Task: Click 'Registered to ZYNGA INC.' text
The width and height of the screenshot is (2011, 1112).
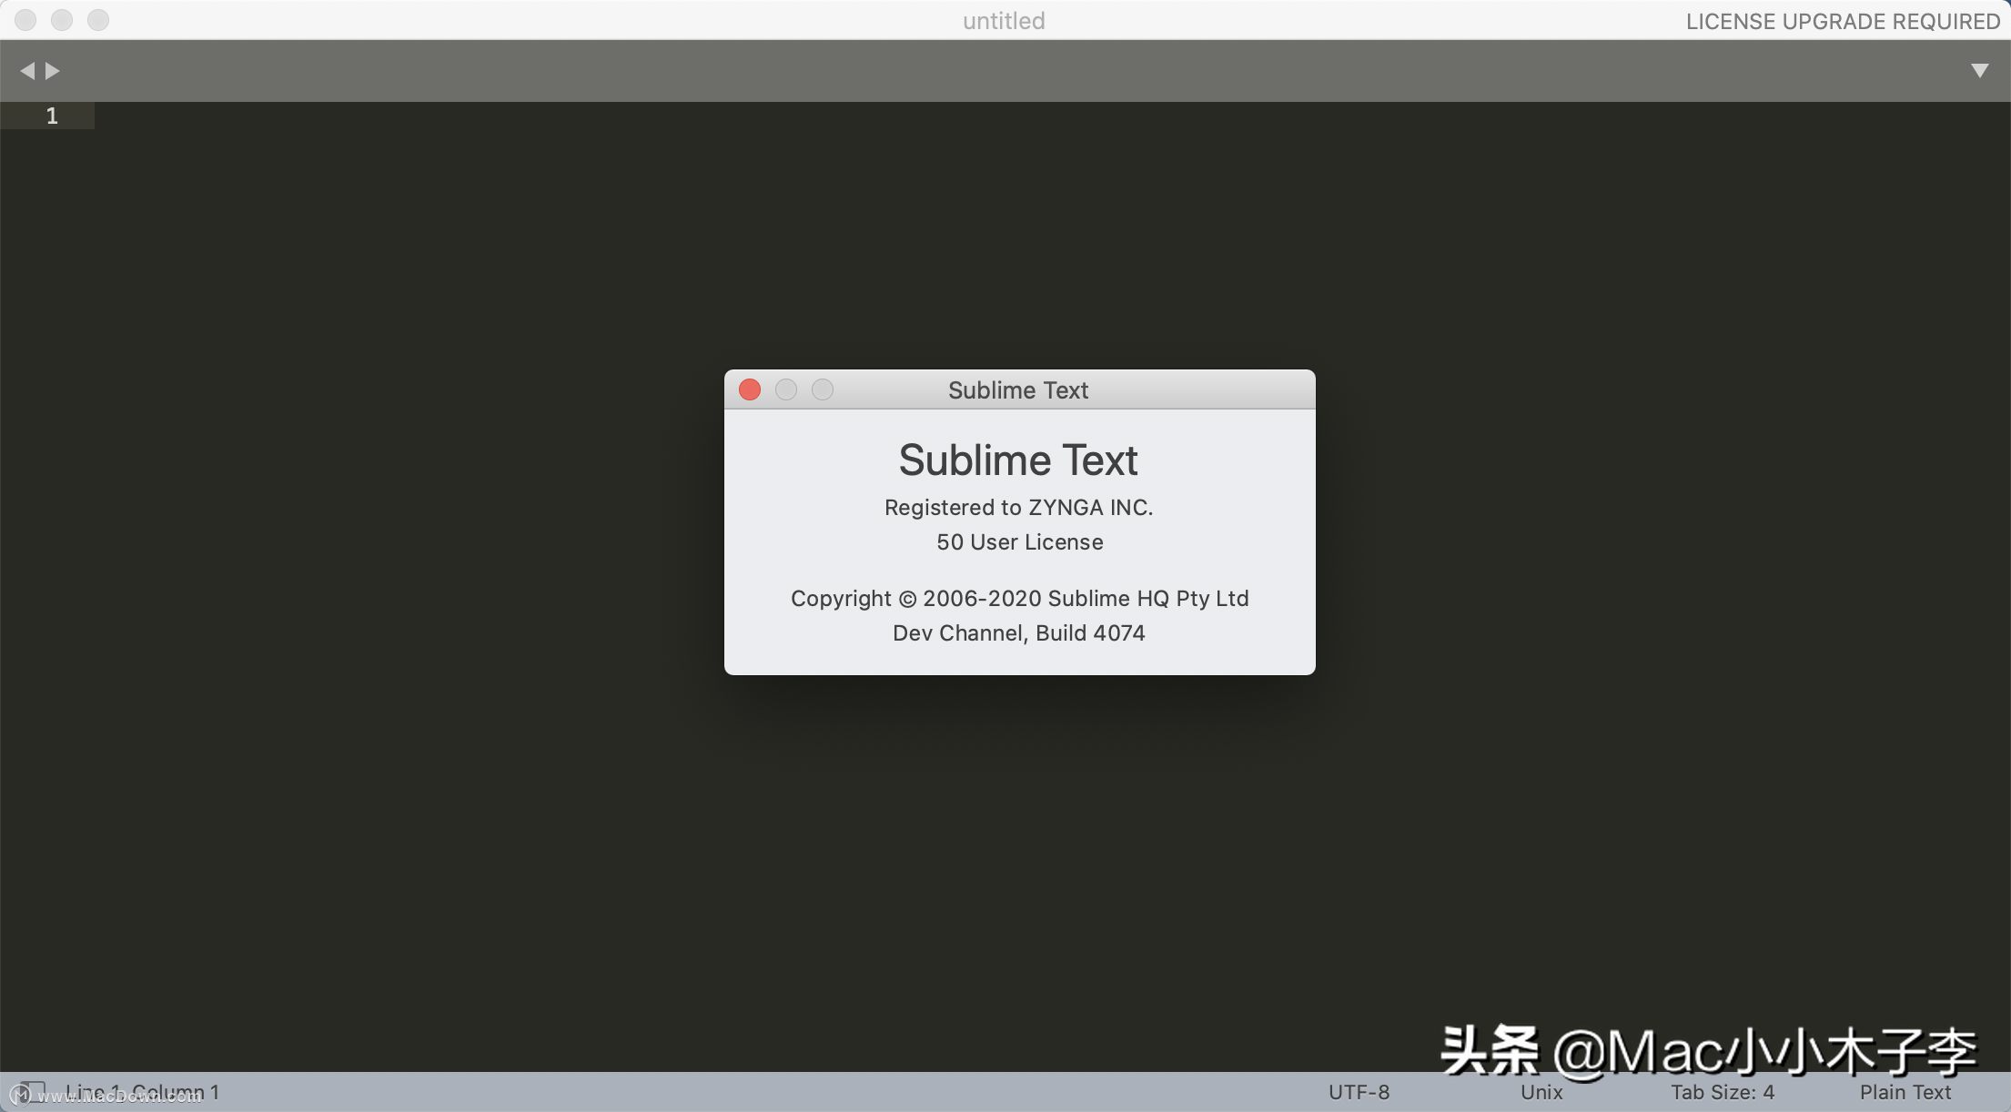Action: (1018, 508)
